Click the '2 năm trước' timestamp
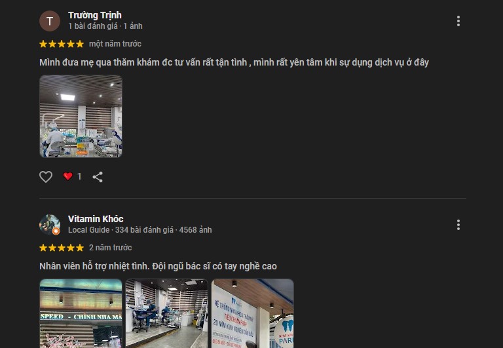Screen dimensions: 503x348 tap(110, 248)
